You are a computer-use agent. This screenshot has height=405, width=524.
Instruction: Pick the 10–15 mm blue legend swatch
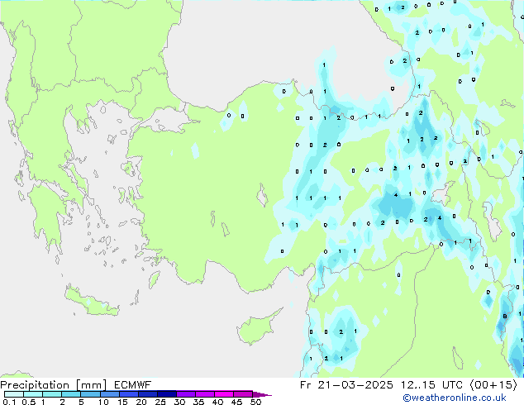click(109, 394)
